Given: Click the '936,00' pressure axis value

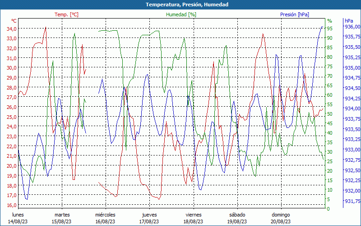Looking at the screenshot, I should pos(352,27).
